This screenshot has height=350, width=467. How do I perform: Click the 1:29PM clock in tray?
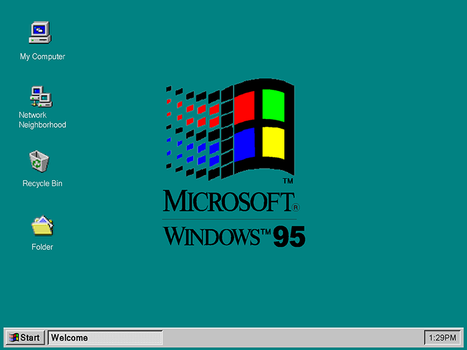(442, 338)
